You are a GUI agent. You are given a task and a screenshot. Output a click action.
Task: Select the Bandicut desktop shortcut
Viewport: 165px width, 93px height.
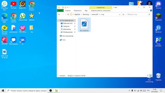(158, 29)
